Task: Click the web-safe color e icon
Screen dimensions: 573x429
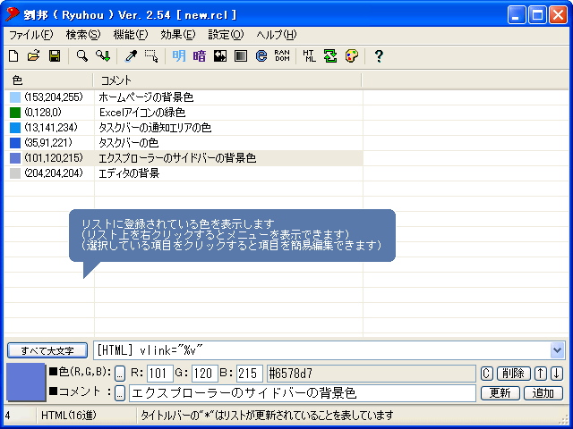Action: point(261,56)
